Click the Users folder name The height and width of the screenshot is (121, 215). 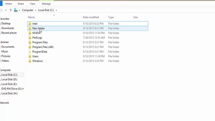pos(35,56)
